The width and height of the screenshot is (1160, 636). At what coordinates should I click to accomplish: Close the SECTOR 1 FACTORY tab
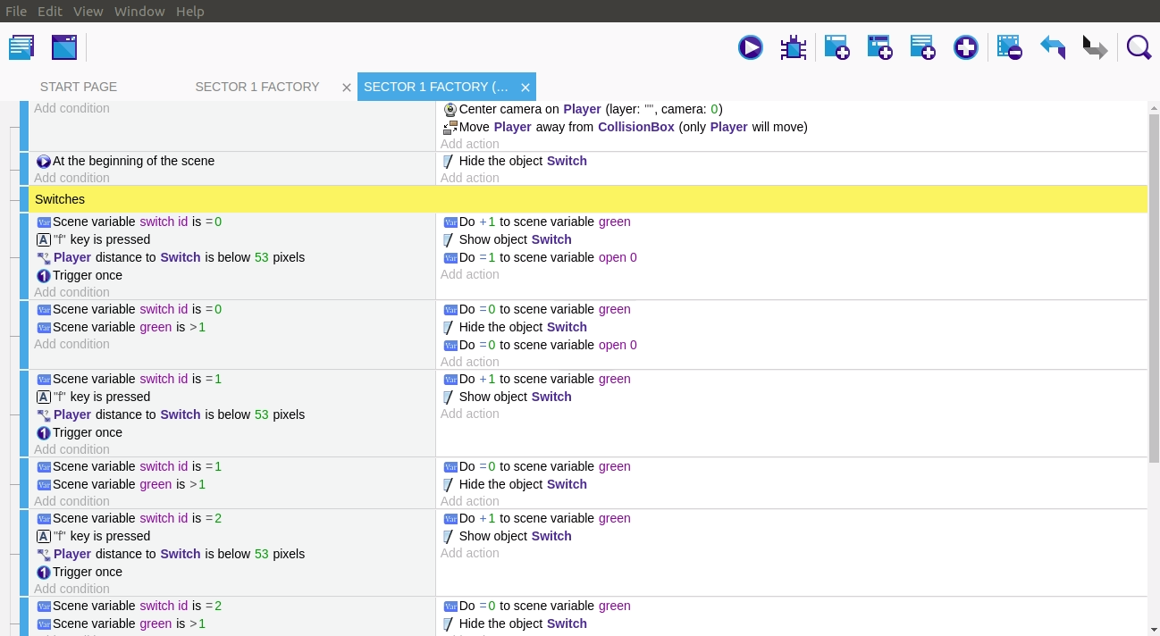(347, 88)
